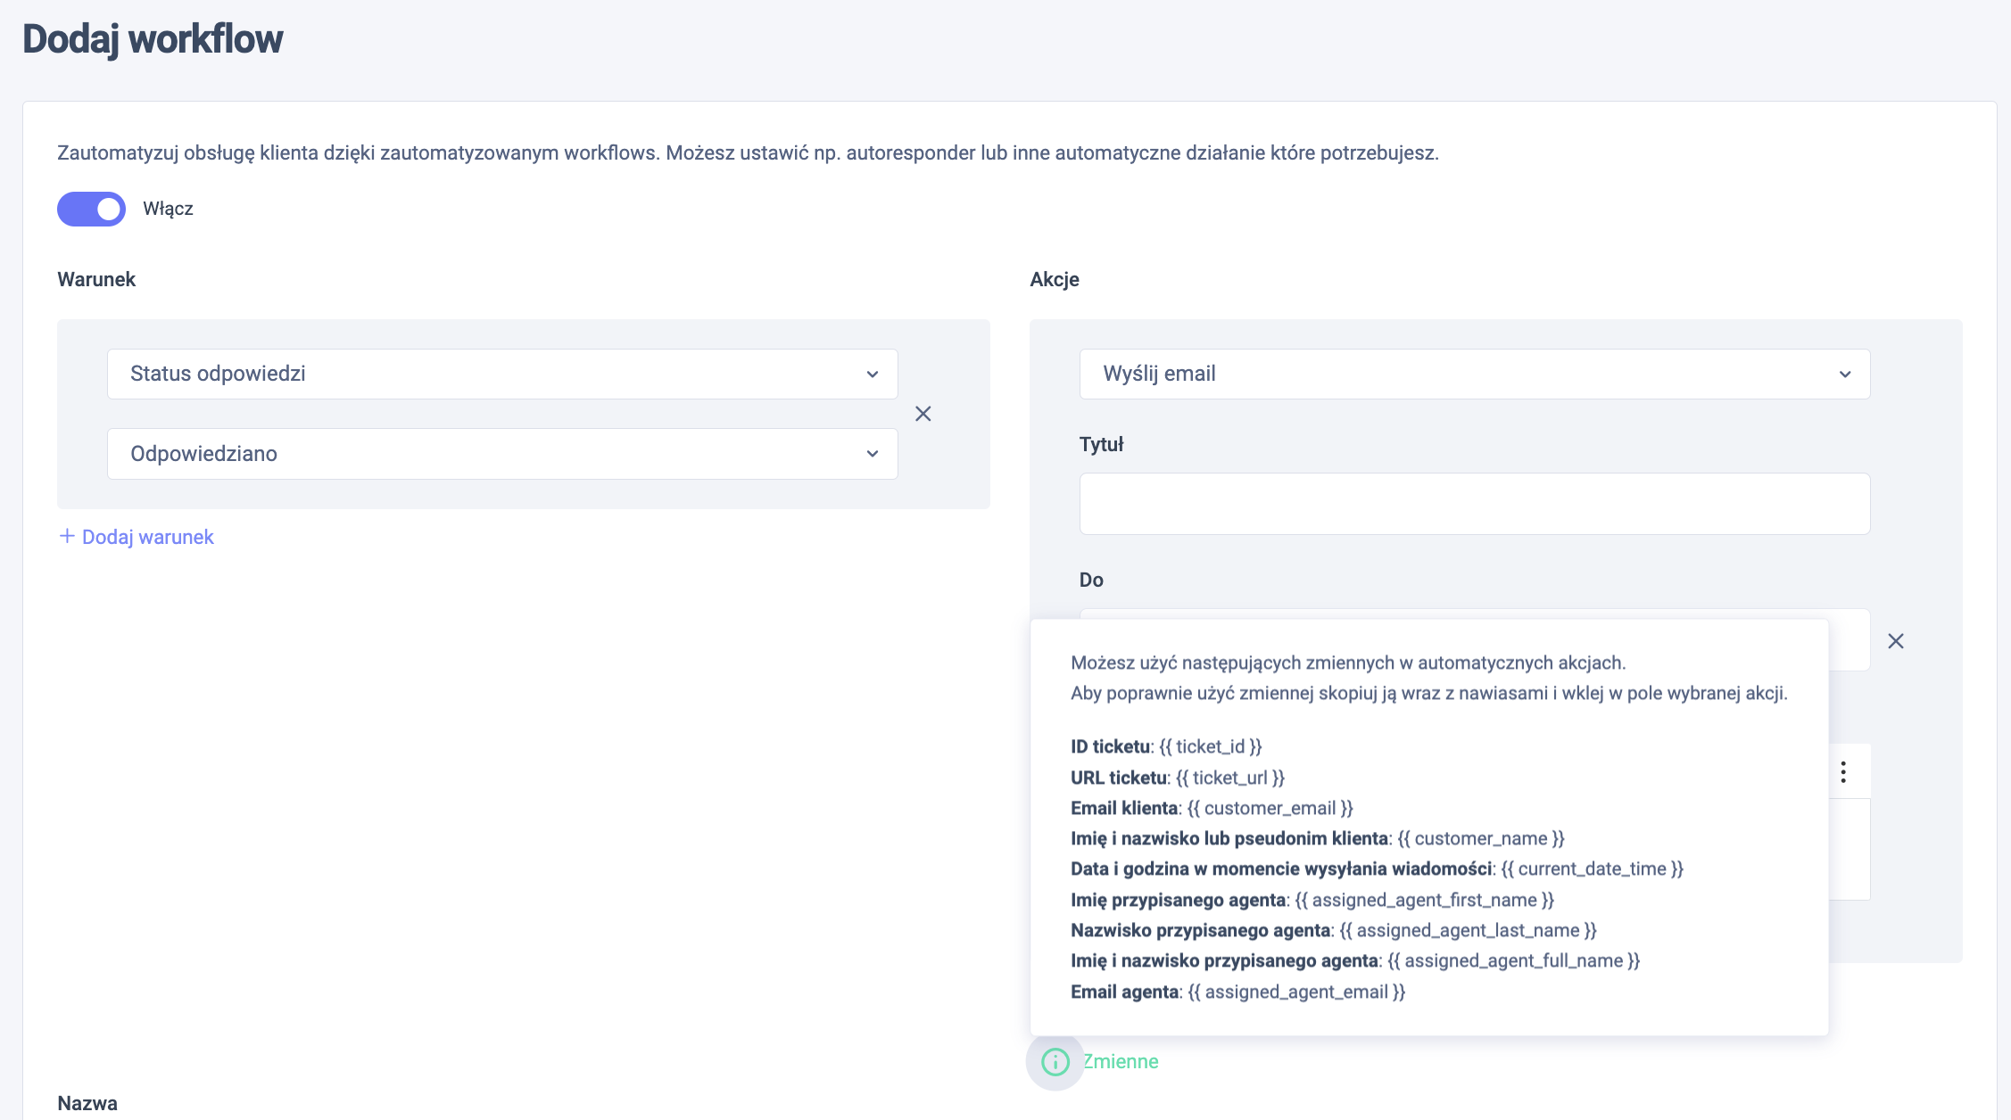
Task: Click the {{ assigned_agent_full_name }} variable text
Action: click(x=1514, y=960)
